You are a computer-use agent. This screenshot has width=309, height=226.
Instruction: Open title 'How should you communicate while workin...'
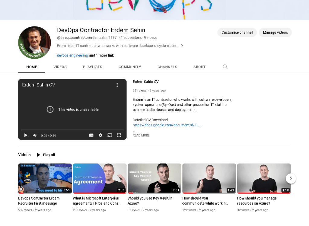[x=205, y=201]
